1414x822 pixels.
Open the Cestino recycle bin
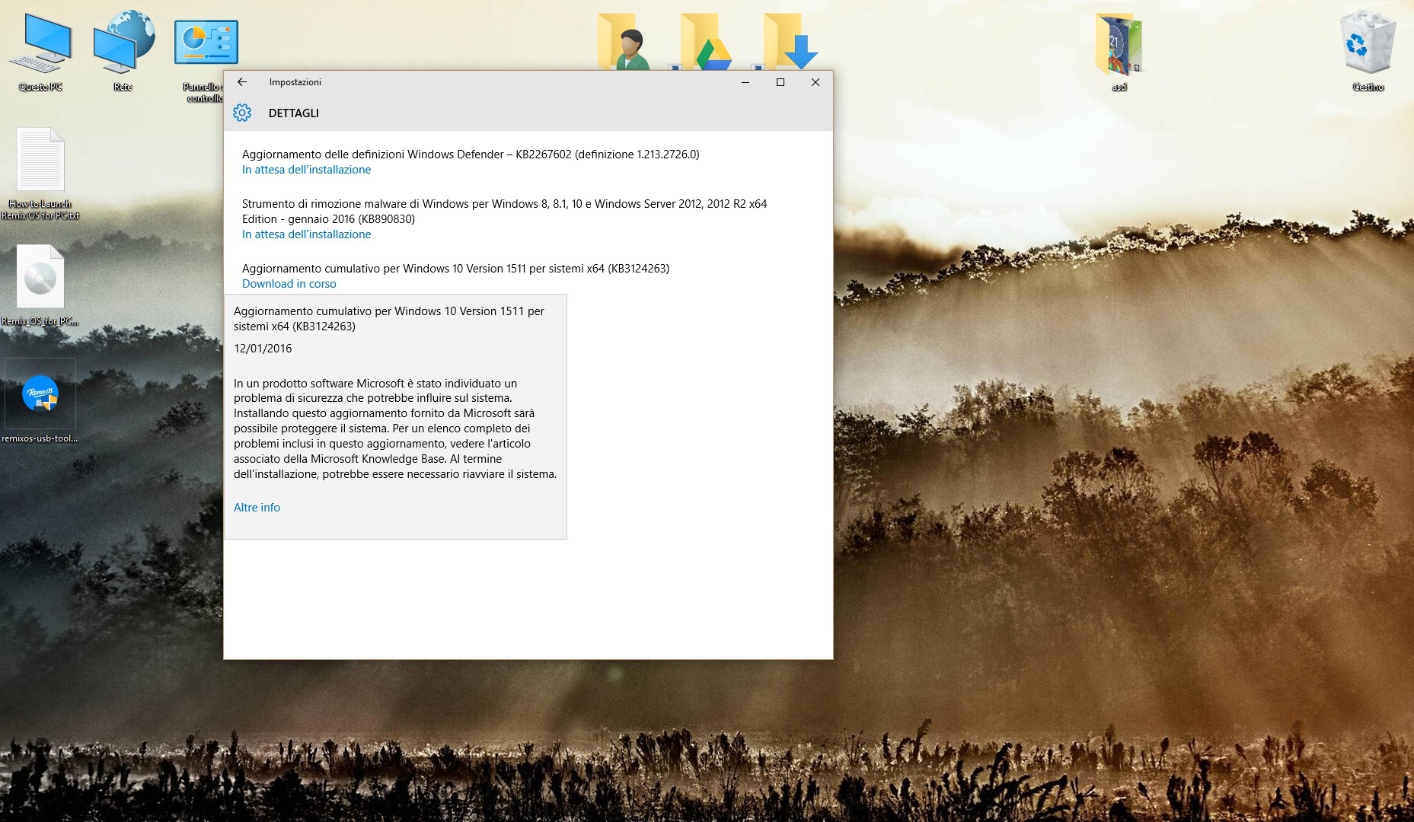coord(1368,42)
